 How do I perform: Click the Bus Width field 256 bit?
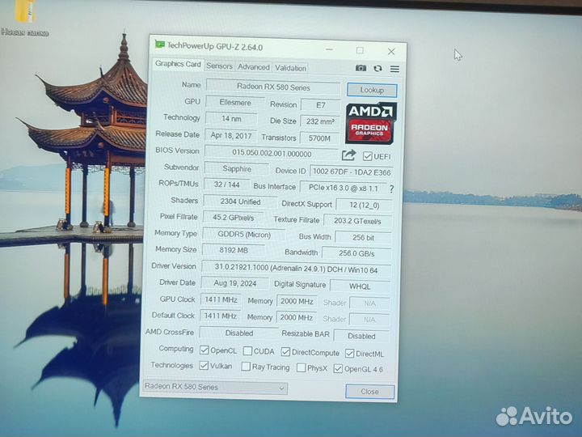[x=363, y=237]
